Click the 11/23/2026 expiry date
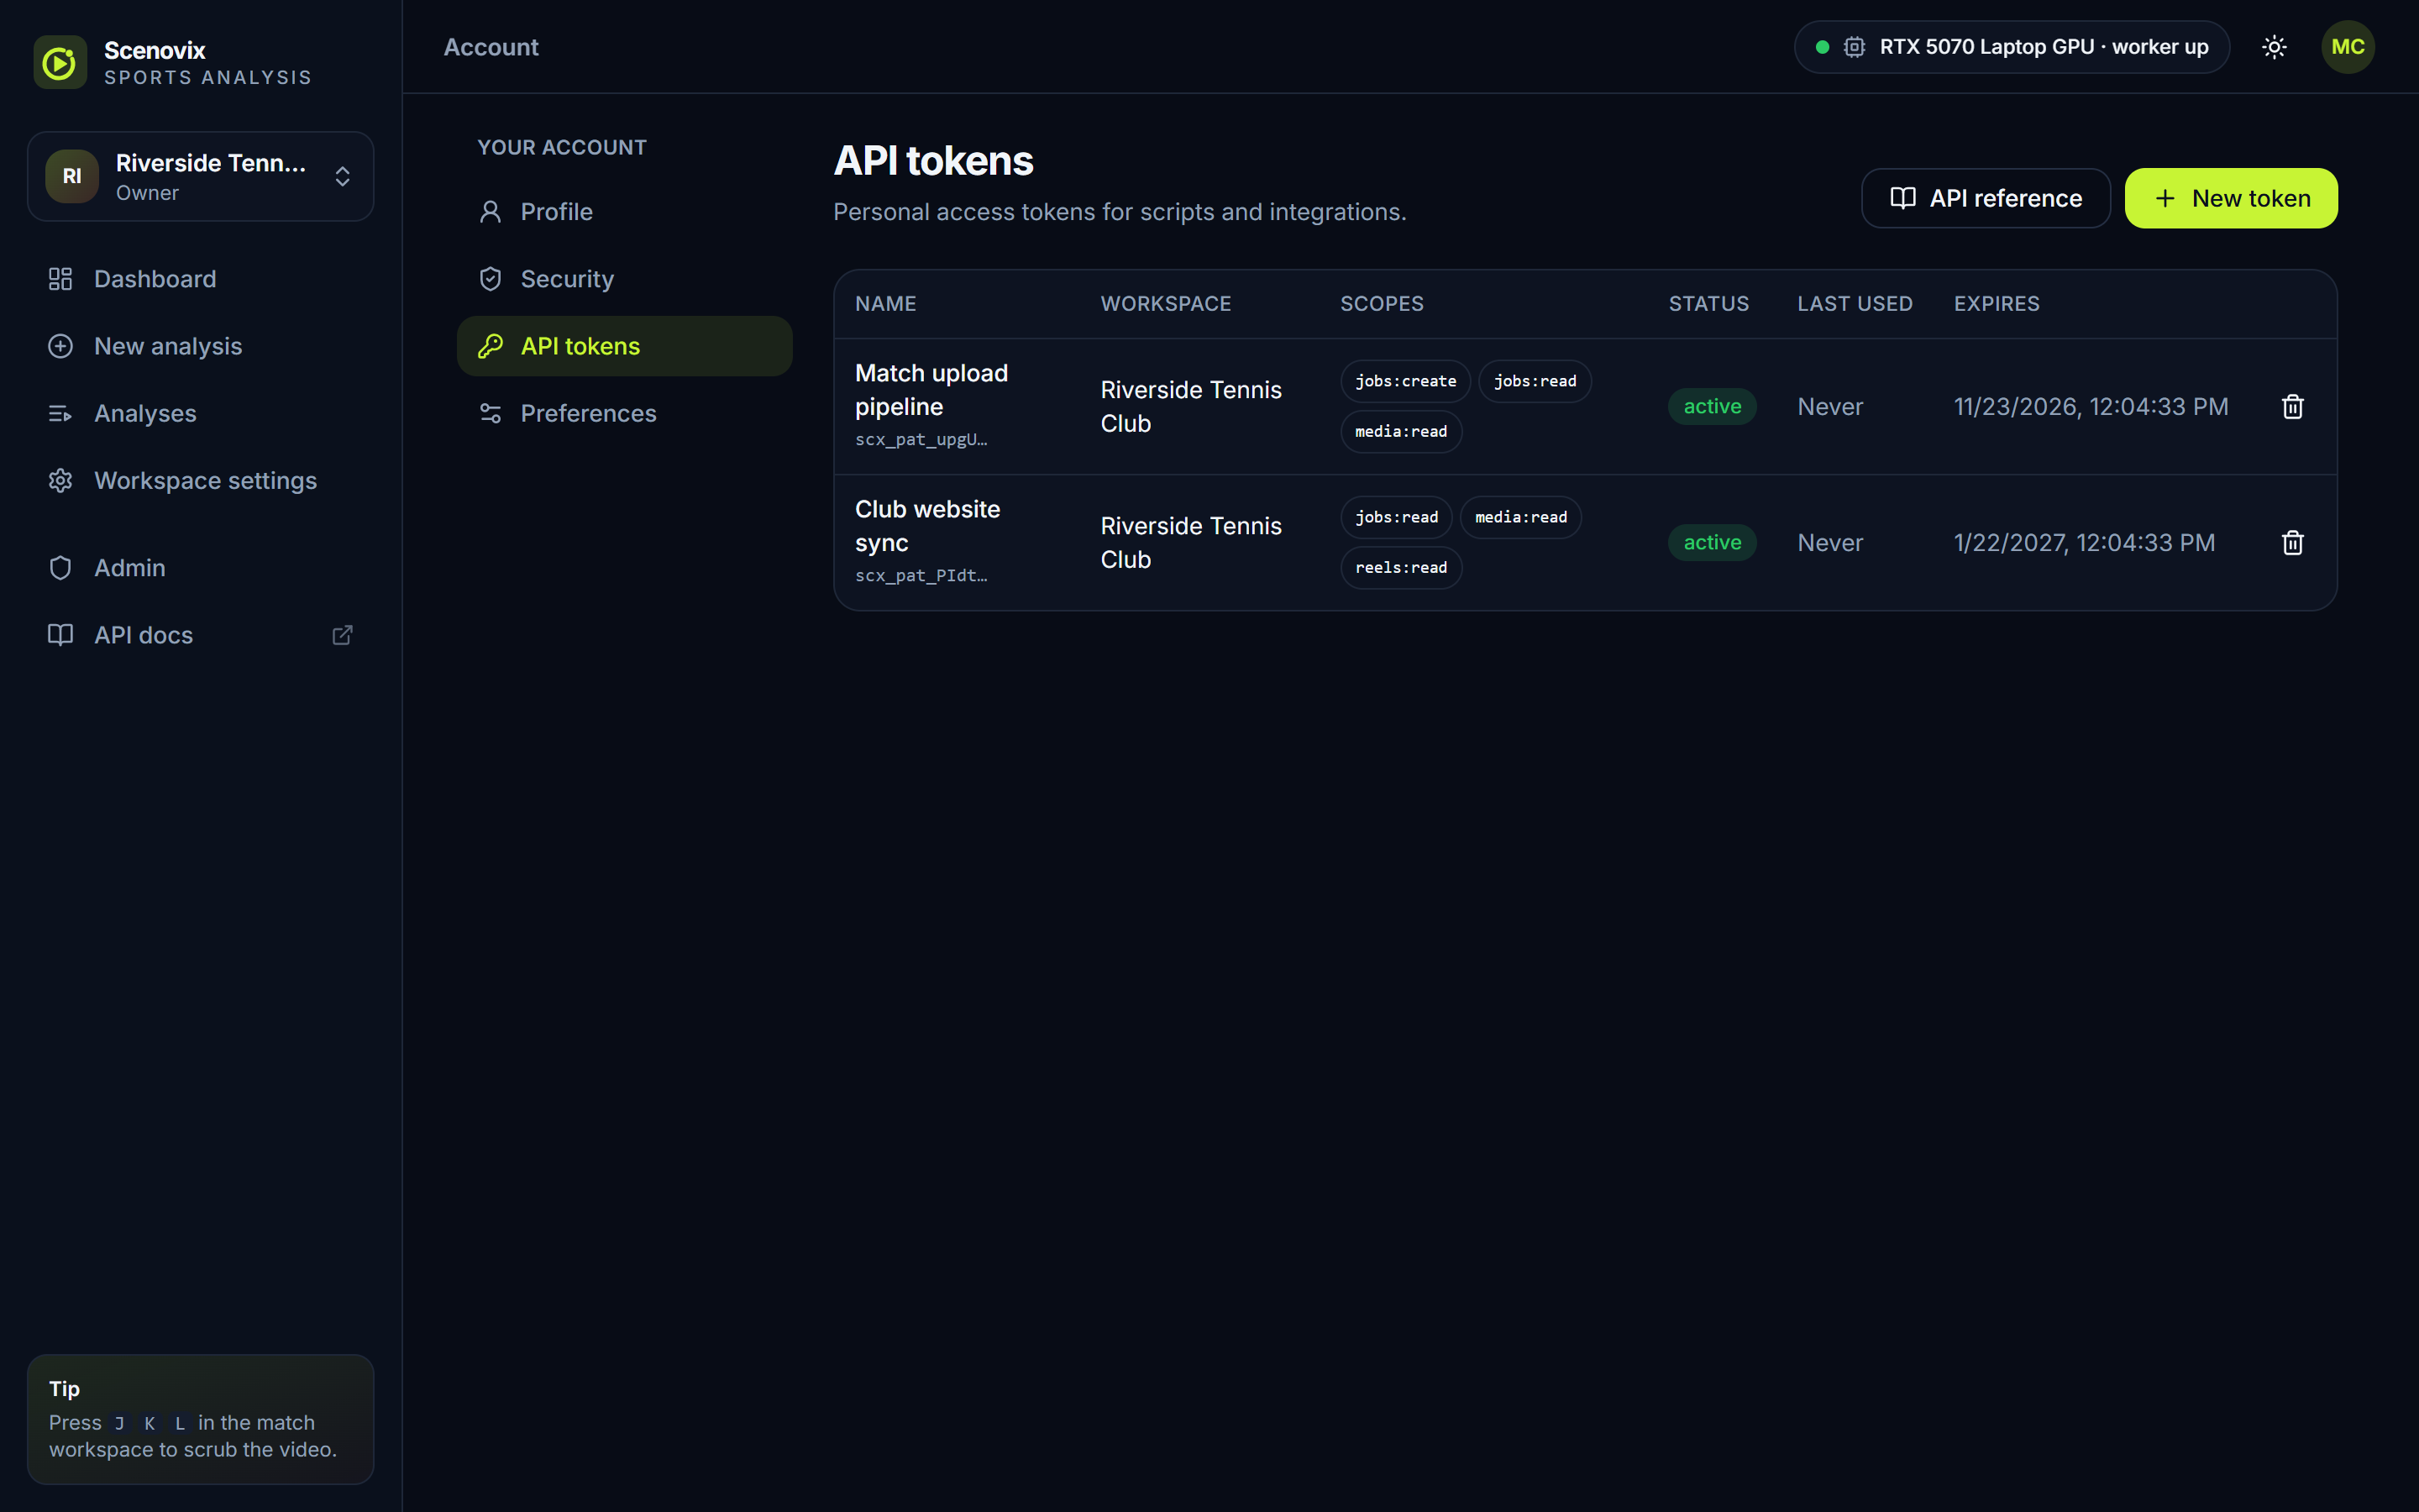This screenshot has width=2419, height=1512. pos(2090,406)
